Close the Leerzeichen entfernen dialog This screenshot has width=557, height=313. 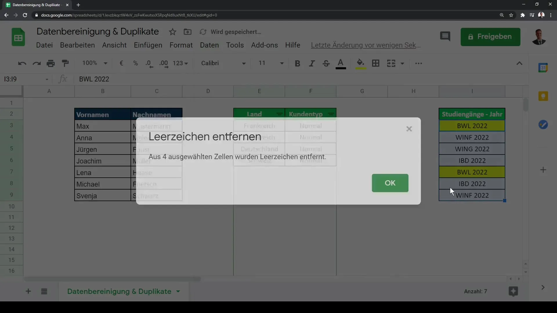click(409, 129)
